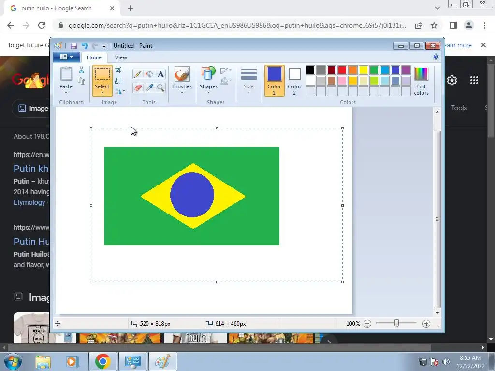Screen dimensions: 495x371
Task: Click the zoom out minus button
Action: tap(367, 324)
